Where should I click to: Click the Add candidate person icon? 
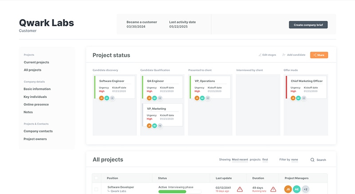click(x=284, y=55)
